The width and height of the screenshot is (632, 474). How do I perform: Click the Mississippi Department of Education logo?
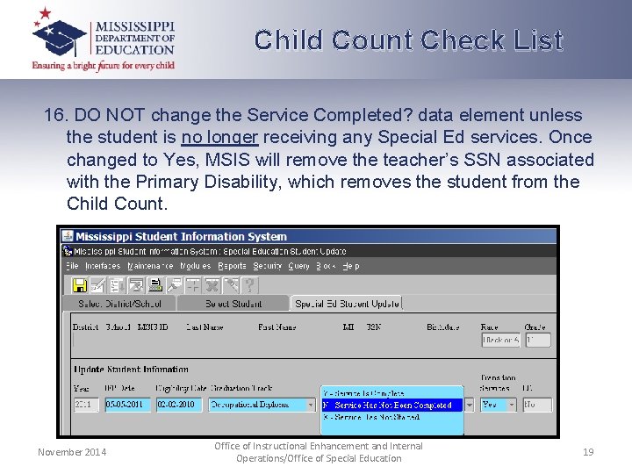(x=104, y=39)
